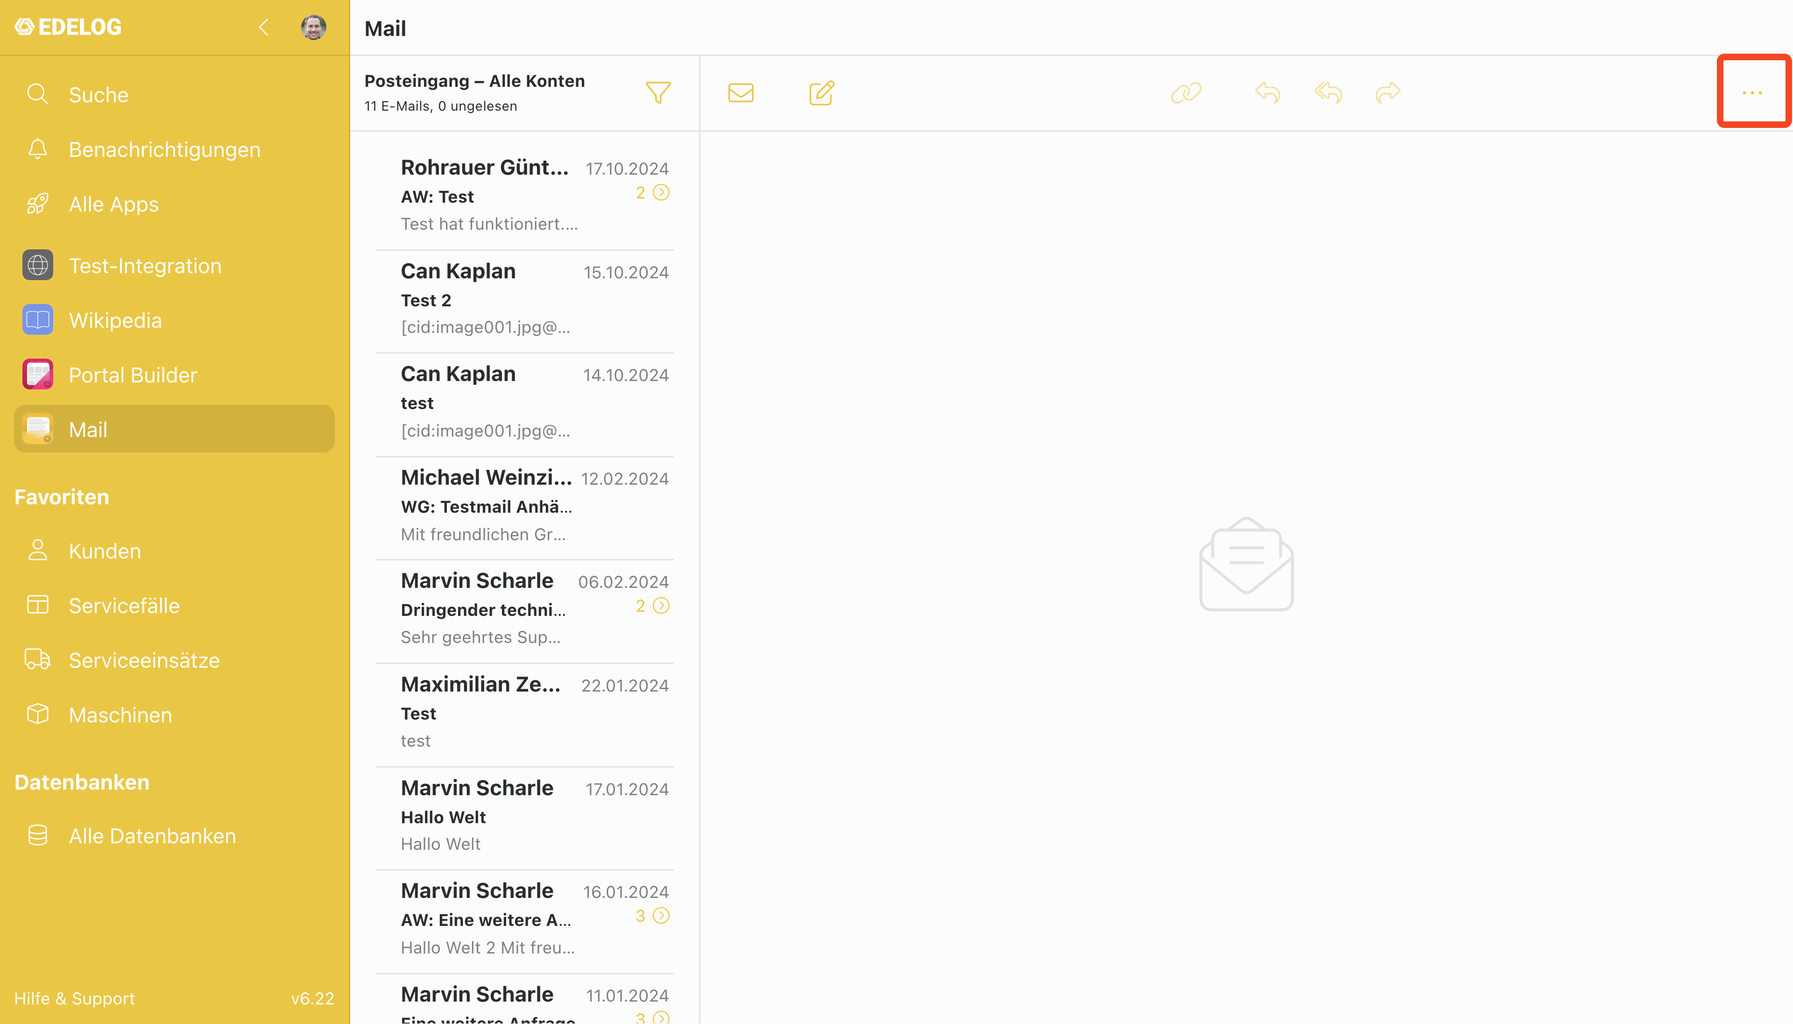
Task: Click the envelope inbox icon in toolbar
Action: click(x=741, y=93)
